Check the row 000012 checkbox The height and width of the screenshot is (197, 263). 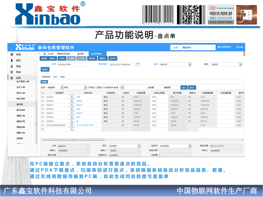(43, 105)
